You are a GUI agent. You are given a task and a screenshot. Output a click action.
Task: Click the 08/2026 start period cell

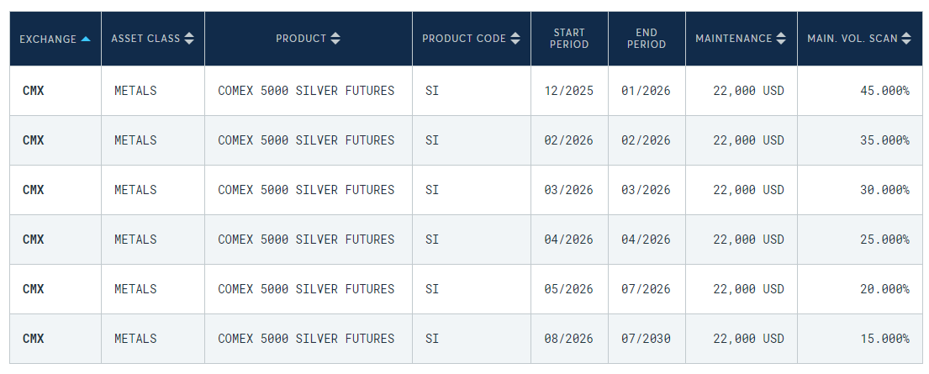coord(568,339)
